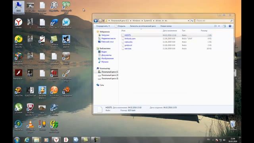Select the services file
This screenshot has height=143, width=254.
(128, 48)
